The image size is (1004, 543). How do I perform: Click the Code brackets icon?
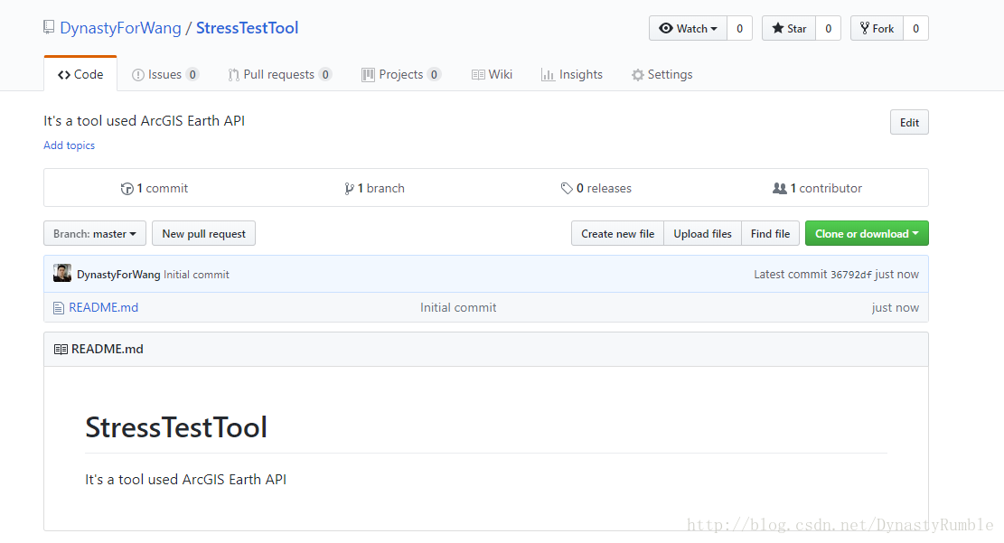(64, 75)
